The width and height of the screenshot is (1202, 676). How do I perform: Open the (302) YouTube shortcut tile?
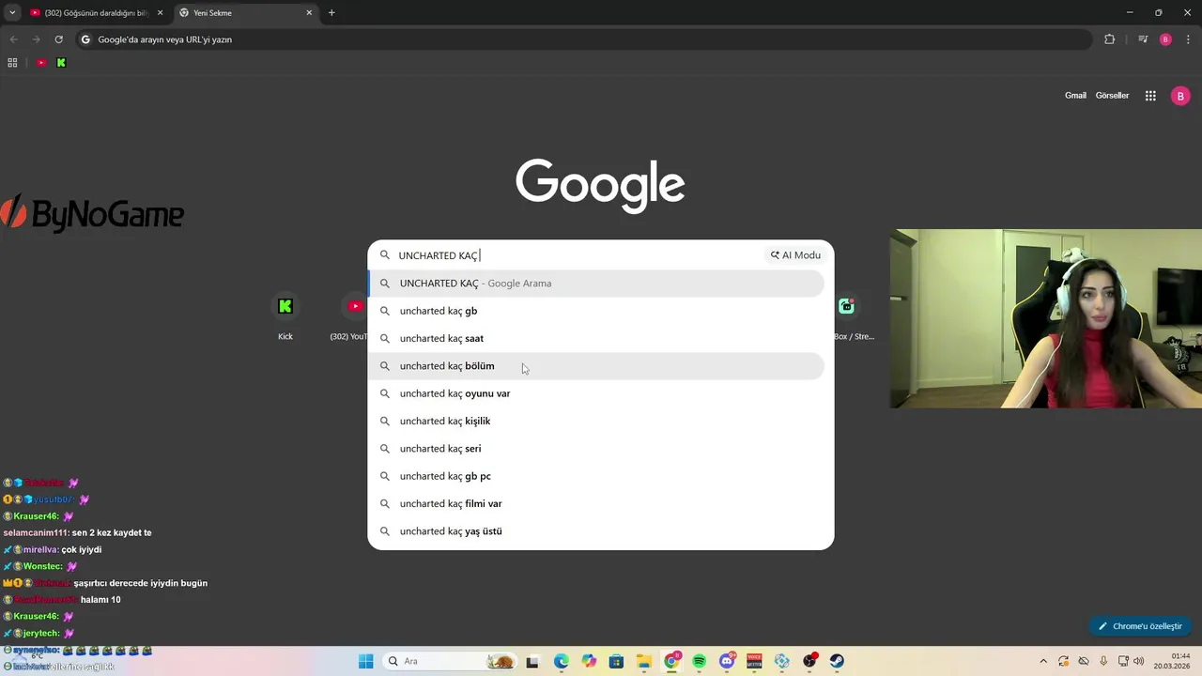coord(349,317)
